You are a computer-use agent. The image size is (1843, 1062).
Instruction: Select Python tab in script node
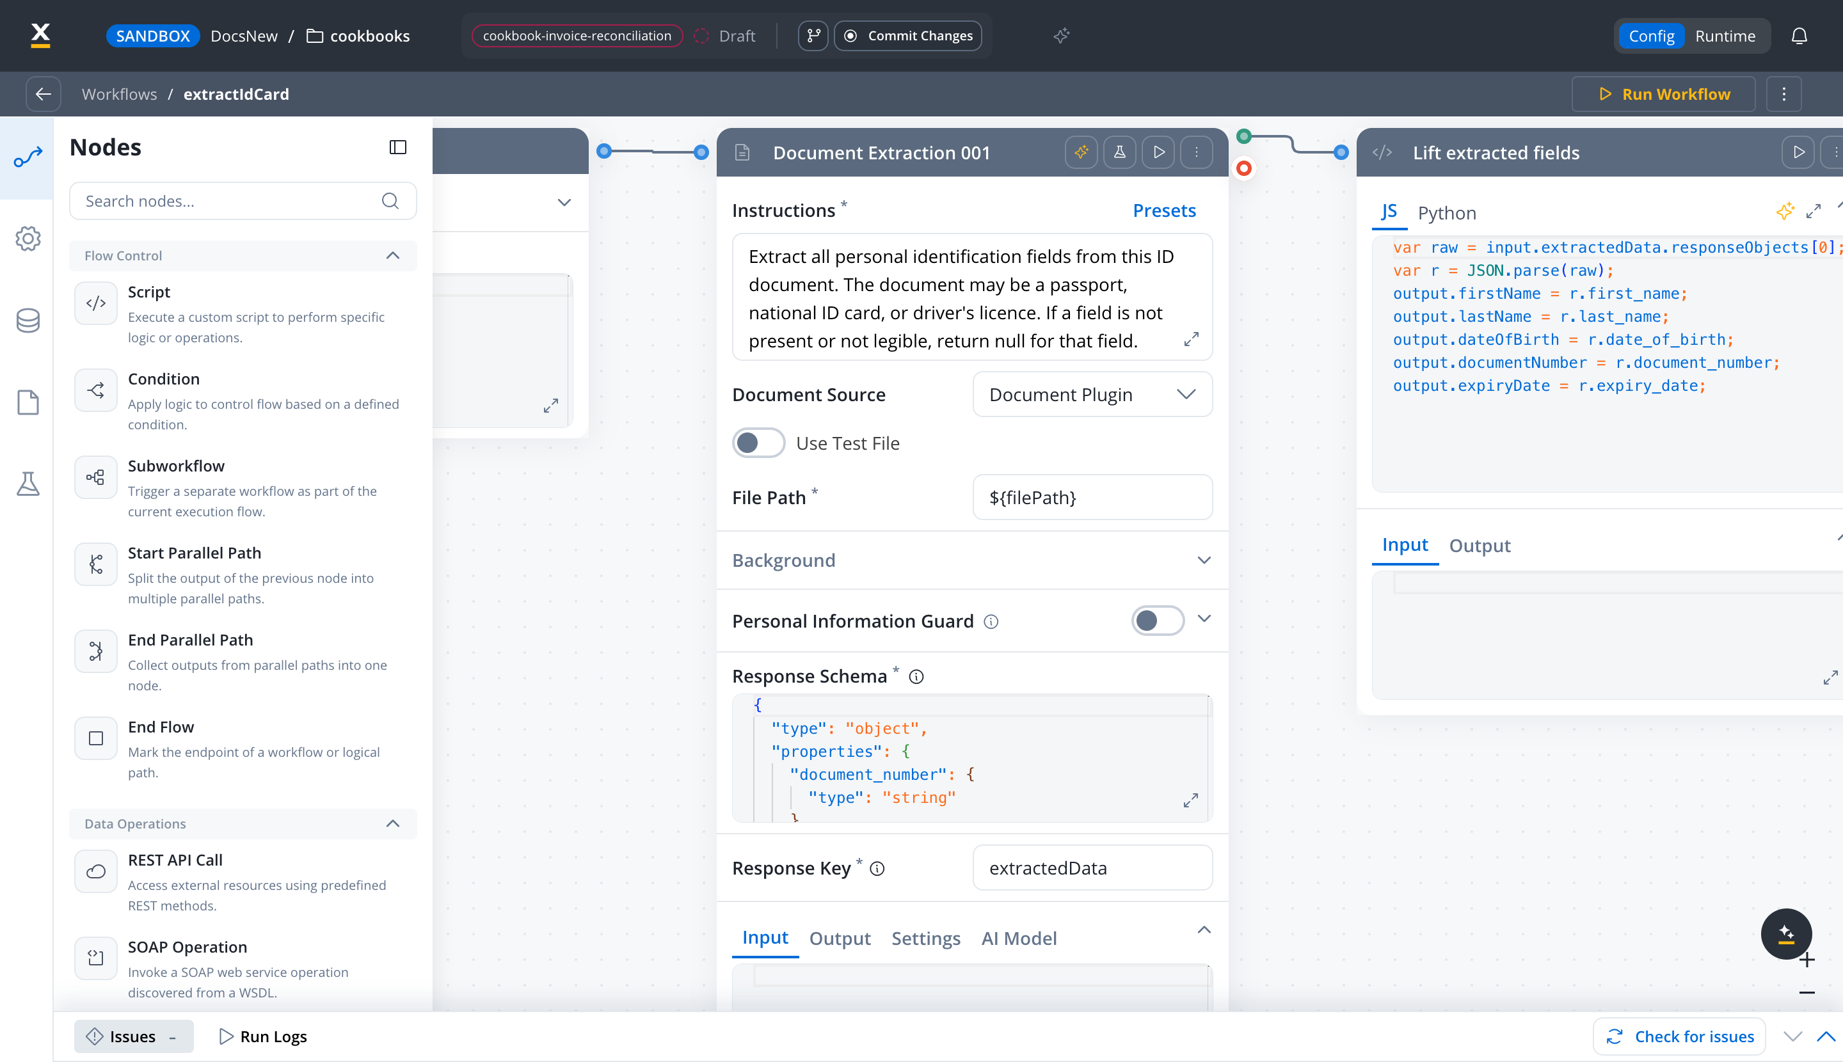click(1447, 212)
